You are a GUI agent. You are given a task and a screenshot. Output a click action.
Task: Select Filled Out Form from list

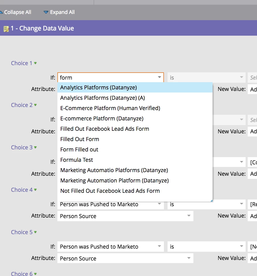(80, 139)
